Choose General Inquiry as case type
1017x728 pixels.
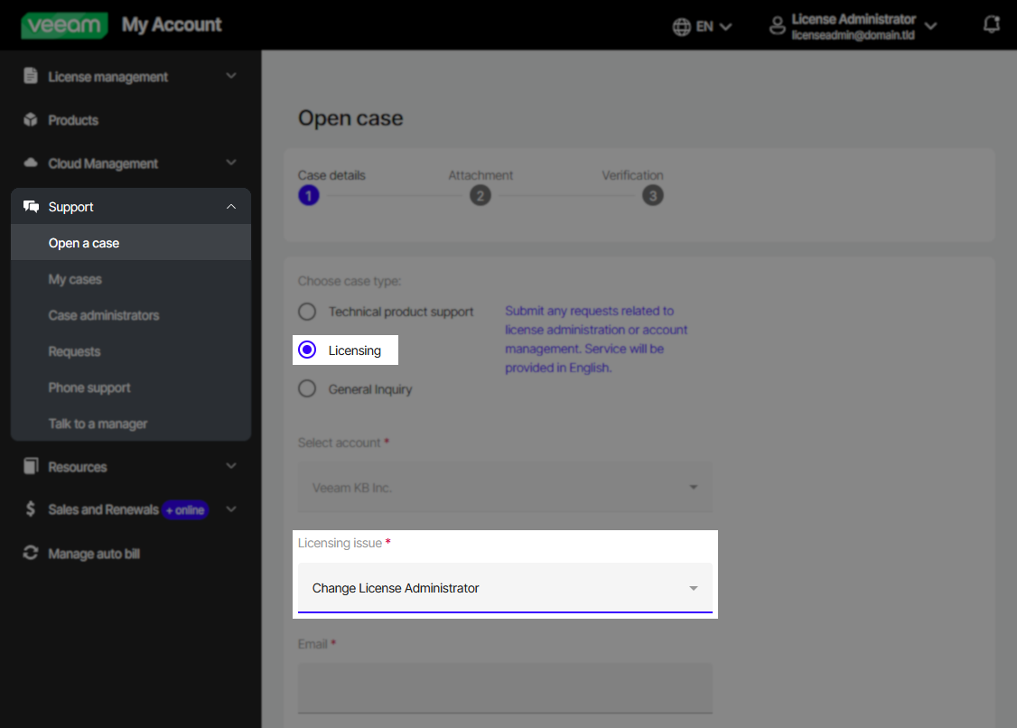tap(307, 388)
